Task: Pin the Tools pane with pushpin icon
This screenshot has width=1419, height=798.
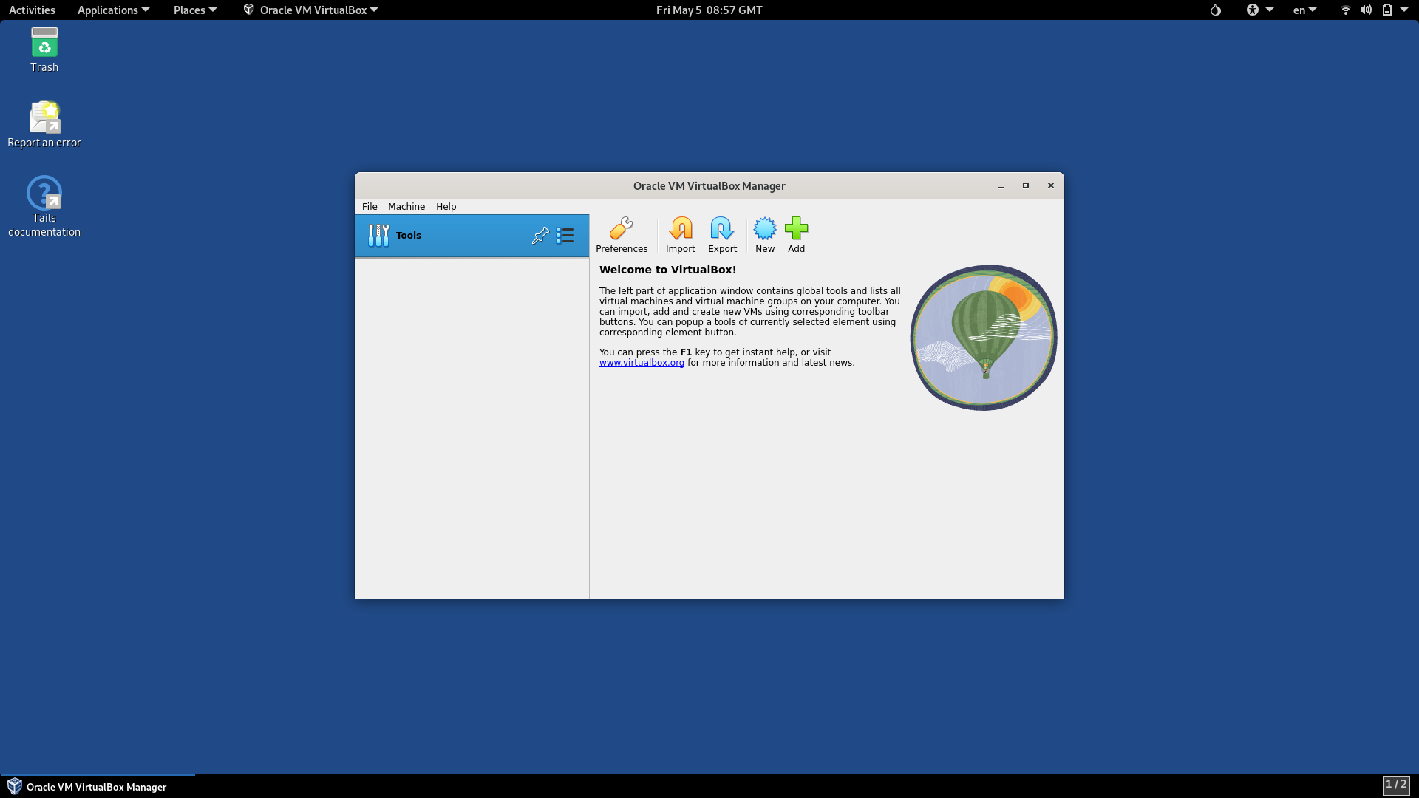Action: click(x=540, y=236)
